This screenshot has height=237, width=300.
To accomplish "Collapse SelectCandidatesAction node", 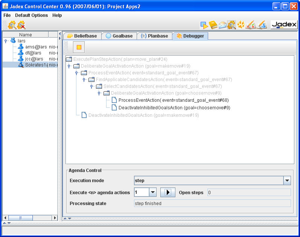I will [x=91, y=86].
